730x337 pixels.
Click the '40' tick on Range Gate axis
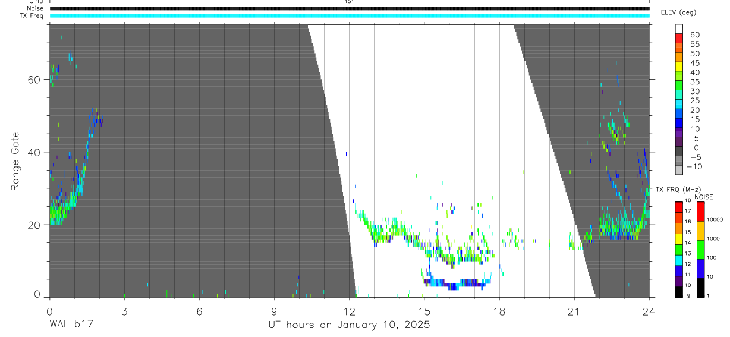tap(35, 152)
